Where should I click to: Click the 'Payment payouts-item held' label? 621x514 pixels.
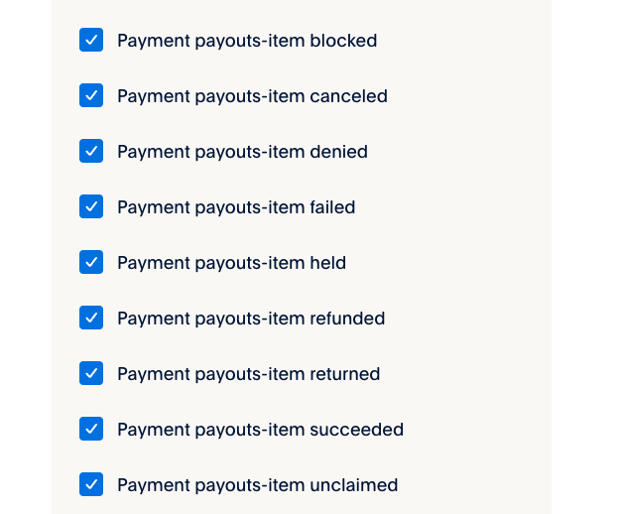point(231,263)
